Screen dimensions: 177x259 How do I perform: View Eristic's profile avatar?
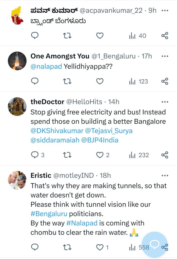(x=17, y=180)
